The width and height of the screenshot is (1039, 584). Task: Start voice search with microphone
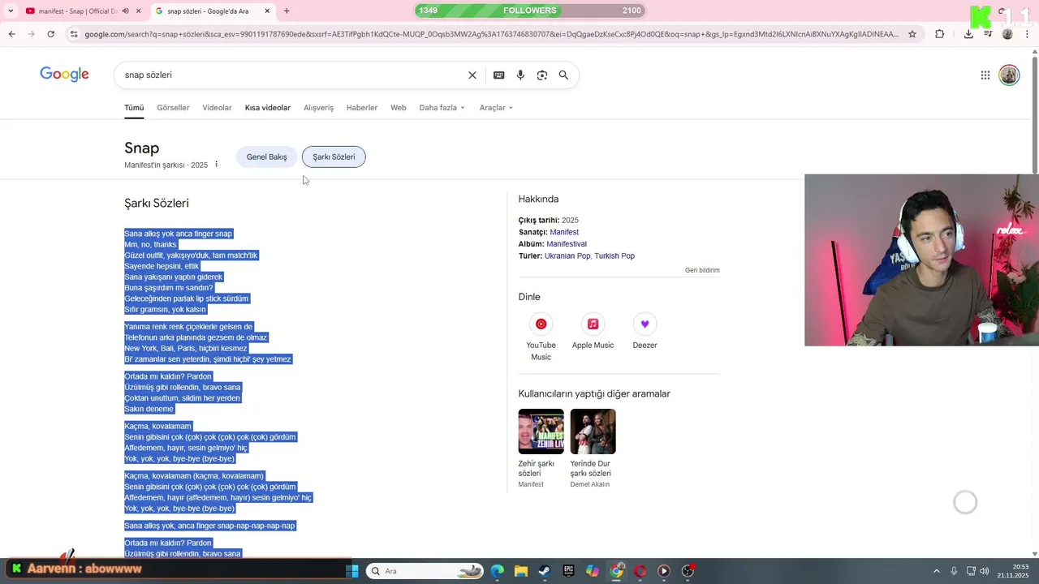[520, 75]
